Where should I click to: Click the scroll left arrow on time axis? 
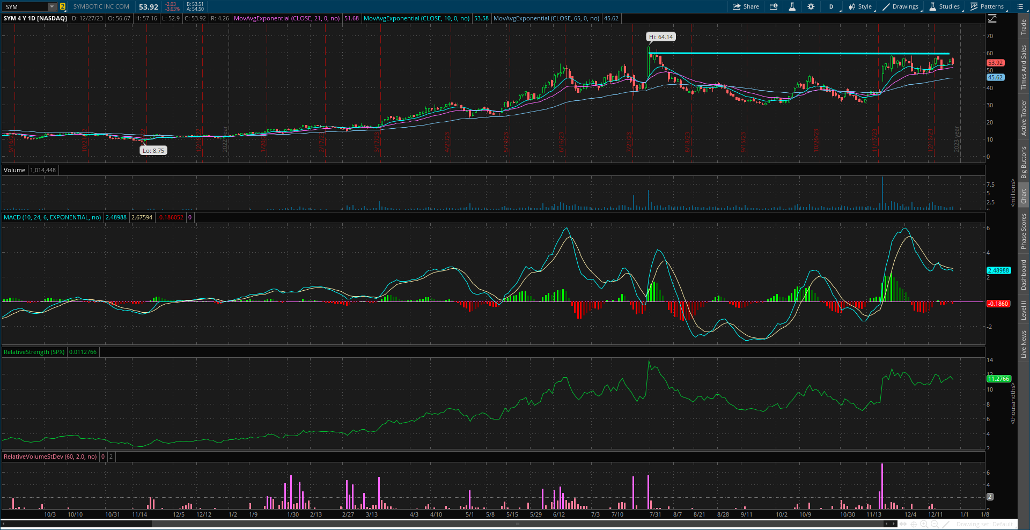[887, 524]
